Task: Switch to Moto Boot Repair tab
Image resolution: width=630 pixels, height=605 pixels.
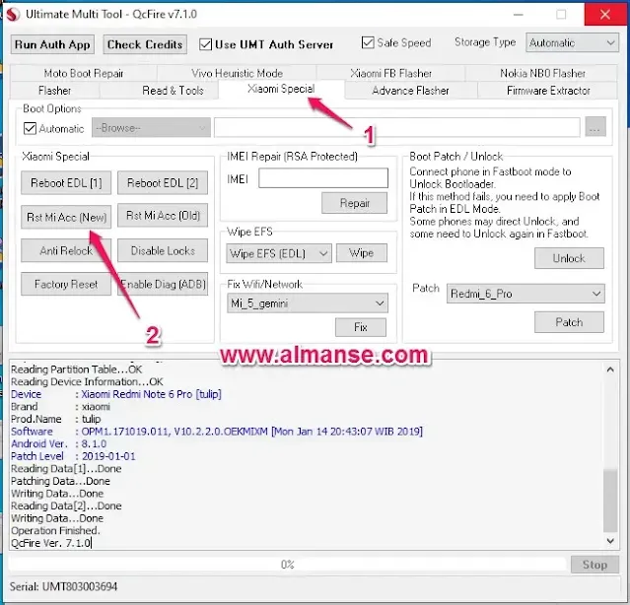Action: [84, 73]
